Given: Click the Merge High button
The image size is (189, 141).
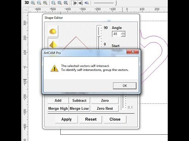Looking at the screenshot, I should coord(58,108).
